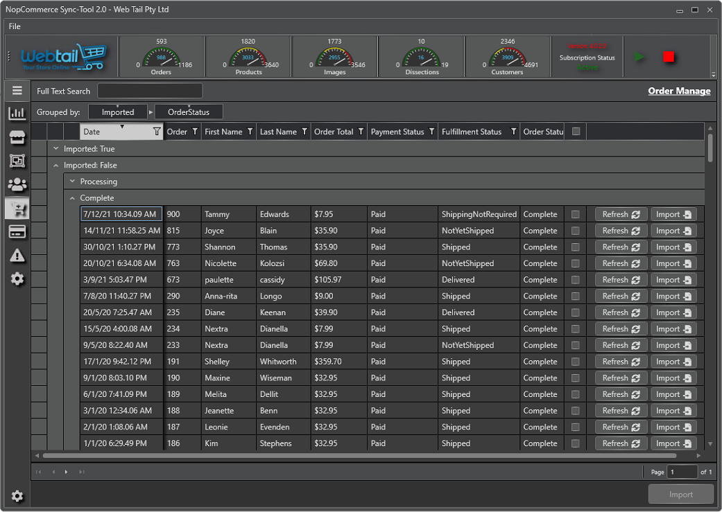Open the hamburger menu in sidebar
722x512 pixels.
17,90
